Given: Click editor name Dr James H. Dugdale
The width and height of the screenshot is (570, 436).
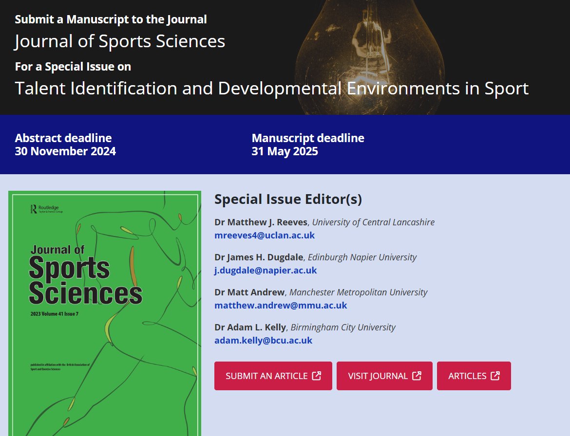Looking at the screenshot, I should tap(259, 257).
